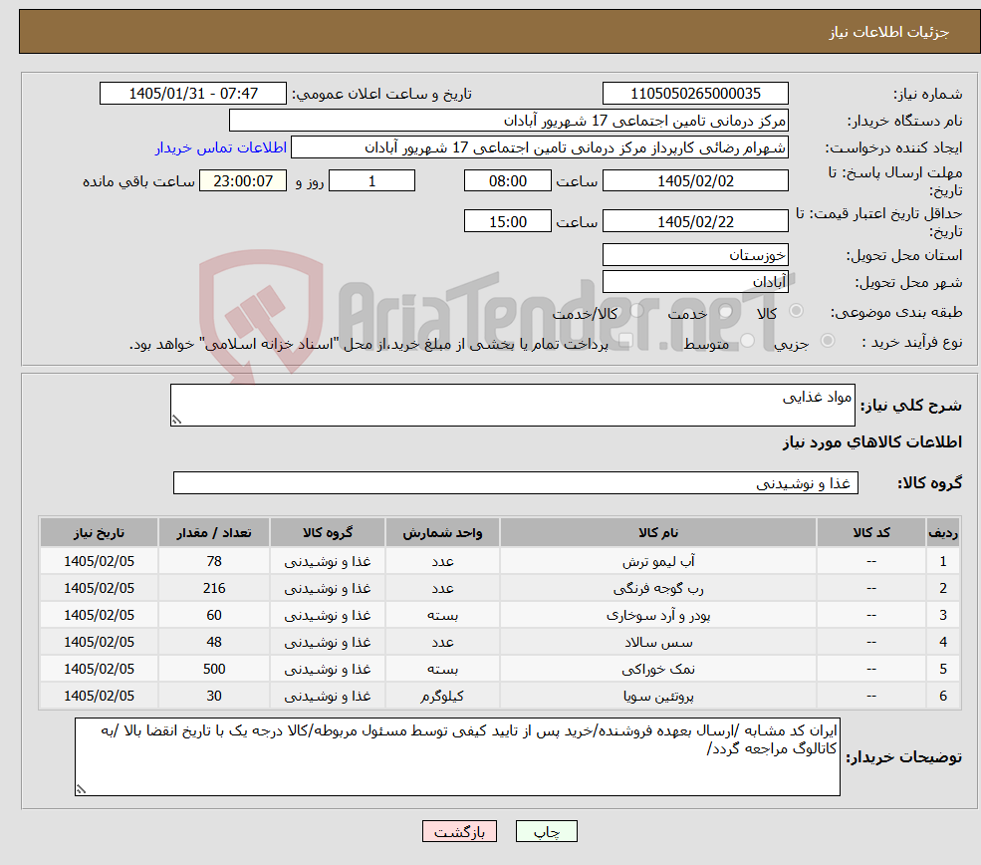Click the unit بسته in نمک خوراکی row

click(x=442, y=669)
